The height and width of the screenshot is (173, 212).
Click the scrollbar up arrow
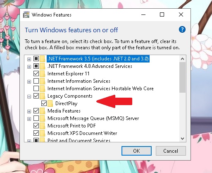[x=182, y=59]
